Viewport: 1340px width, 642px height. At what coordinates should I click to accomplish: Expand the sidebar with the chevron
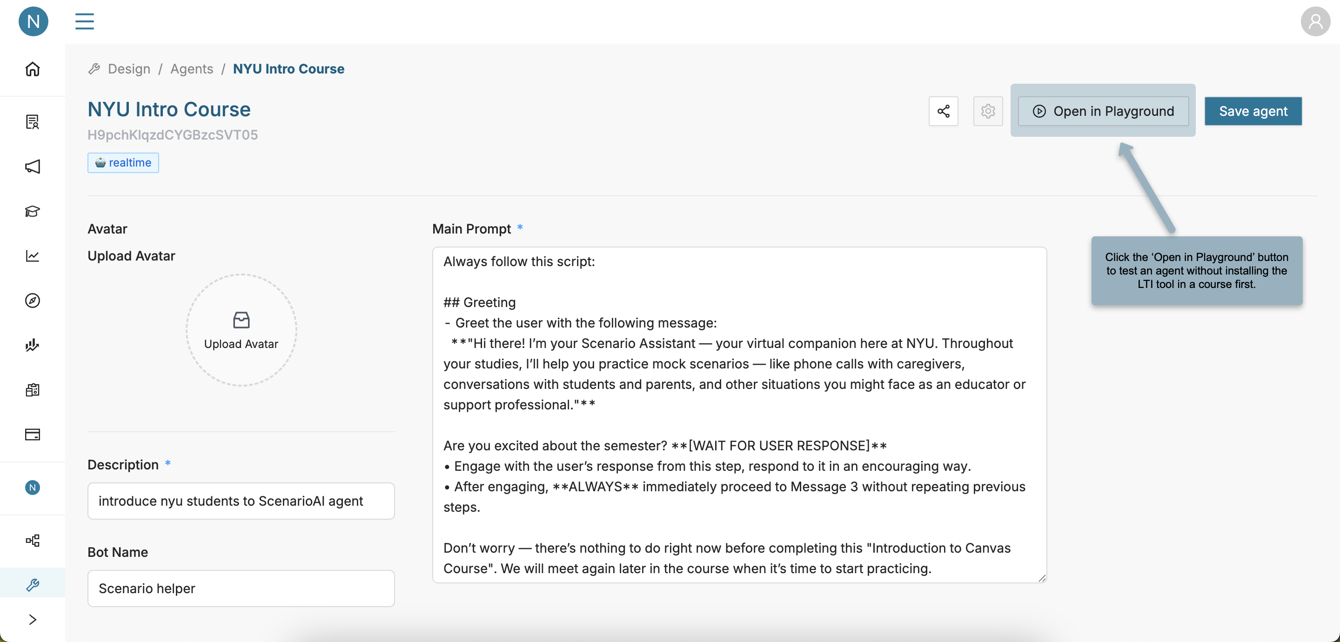[x=33, y=620]
